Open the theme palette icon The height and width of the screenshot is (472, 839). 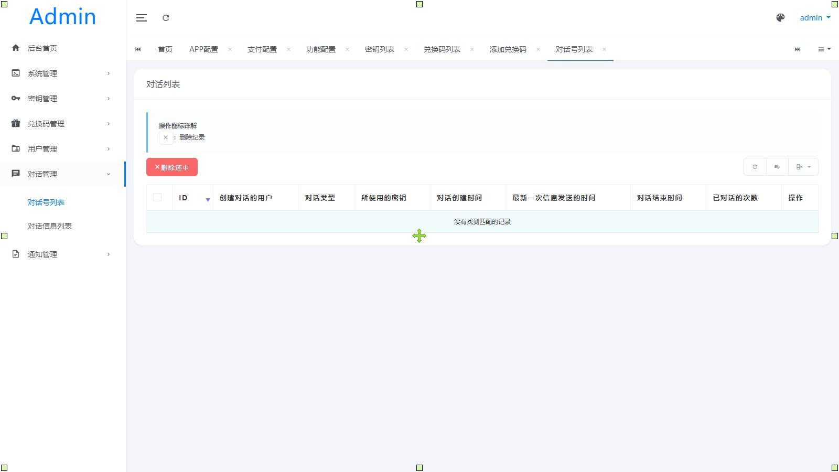tap(780, 18)
